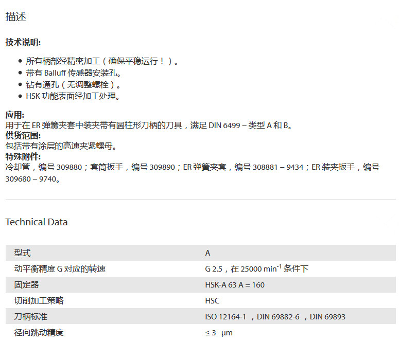This screenshot has width=399, height=341.
Task: Click the 径向跳动精度 row label
Action: [x=39, y=333]
